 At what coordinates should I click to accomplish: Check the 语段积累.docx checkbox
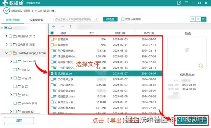point(52,108)
